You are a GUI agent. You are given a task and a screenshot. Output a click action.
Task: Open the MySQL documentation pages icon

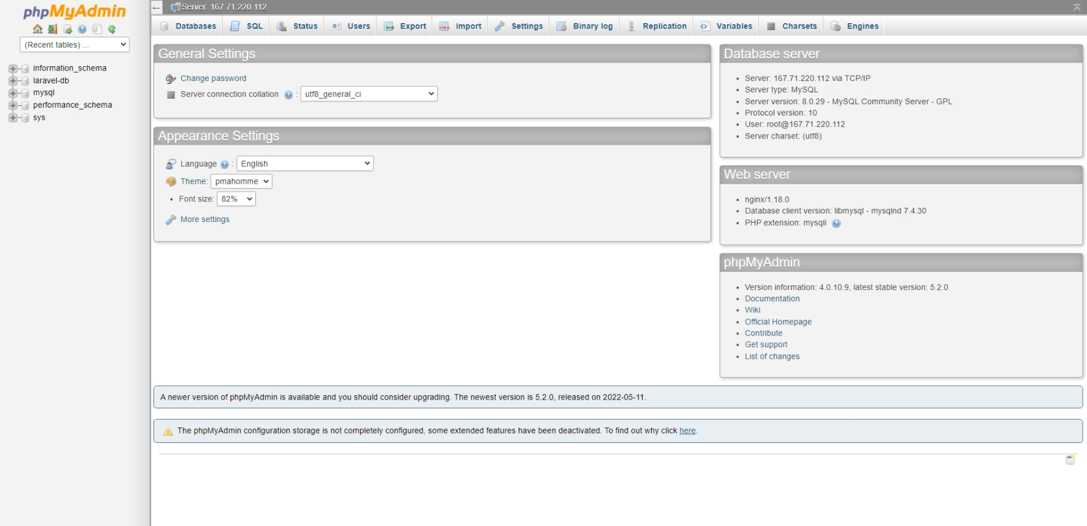97,29
